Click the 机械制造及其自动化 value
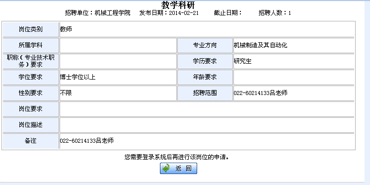This screenshot has width=370, height=185. pos(261,45)
